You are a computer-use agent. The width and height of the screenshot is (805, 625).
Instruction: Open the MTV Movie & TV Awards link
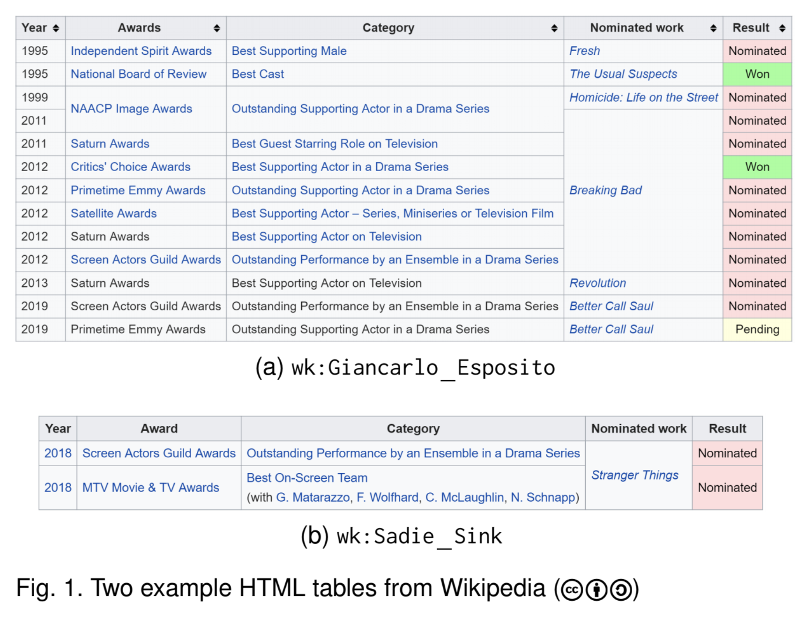tap(150, 488)
